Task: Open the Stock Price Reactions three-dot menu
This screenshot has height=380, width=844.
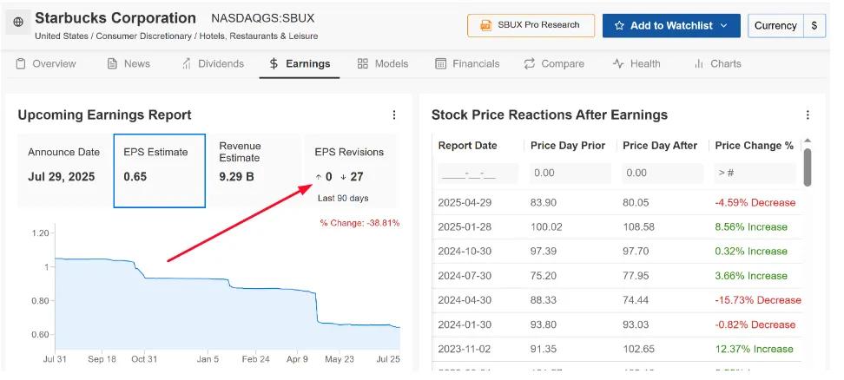Action: pos(808,115)
